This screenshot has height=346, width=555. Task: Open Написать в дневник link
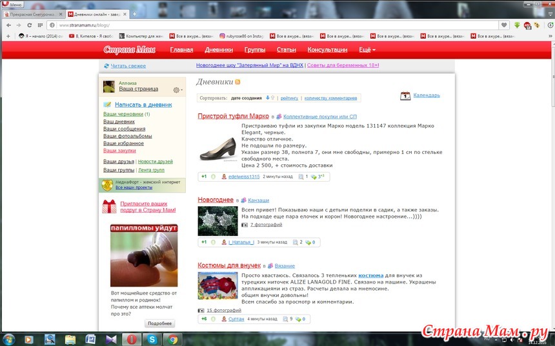click(x=143, y=104)
